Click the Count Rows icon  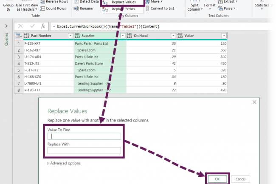pyautogui.click(x=42, y=8)
